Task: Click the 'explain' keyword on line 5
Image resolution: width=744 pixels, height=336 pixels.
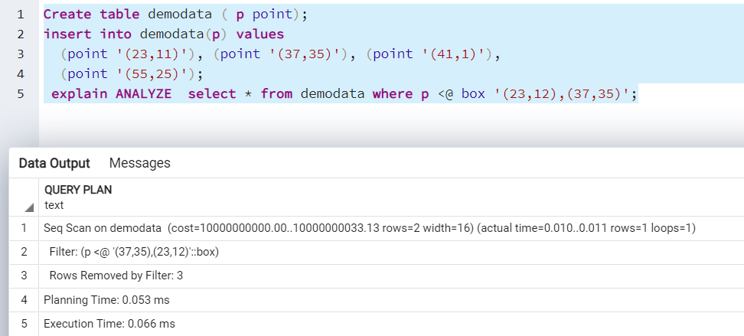Action: point(80,94)
